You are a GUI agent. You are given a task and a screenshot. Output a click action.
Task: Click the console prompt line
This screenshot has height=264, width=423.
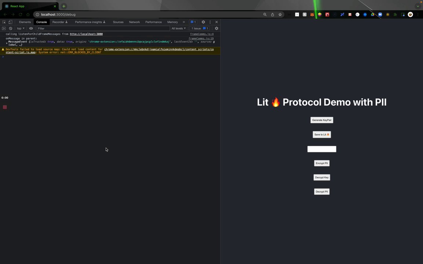pos(110,57)
